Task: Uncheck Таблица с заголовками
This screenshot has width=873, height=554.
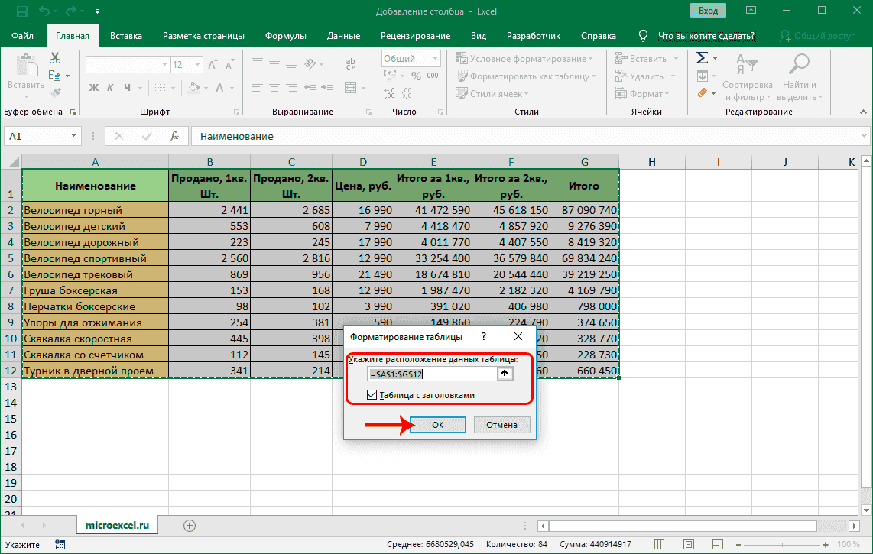Action: [x=372, y=394]
